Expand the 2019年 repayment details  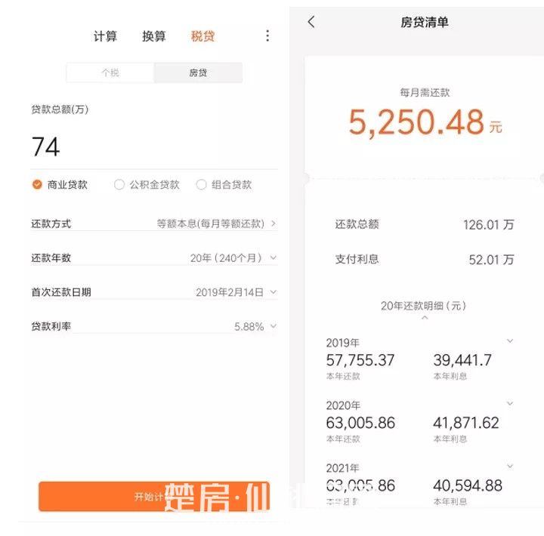[510, 341]
